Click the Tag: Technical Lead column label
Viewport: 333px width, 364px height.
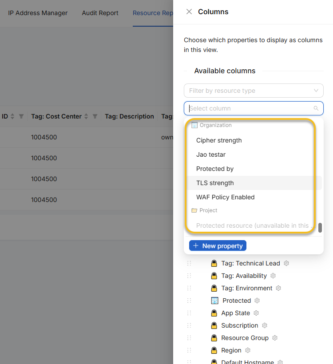tap(250, 263)
